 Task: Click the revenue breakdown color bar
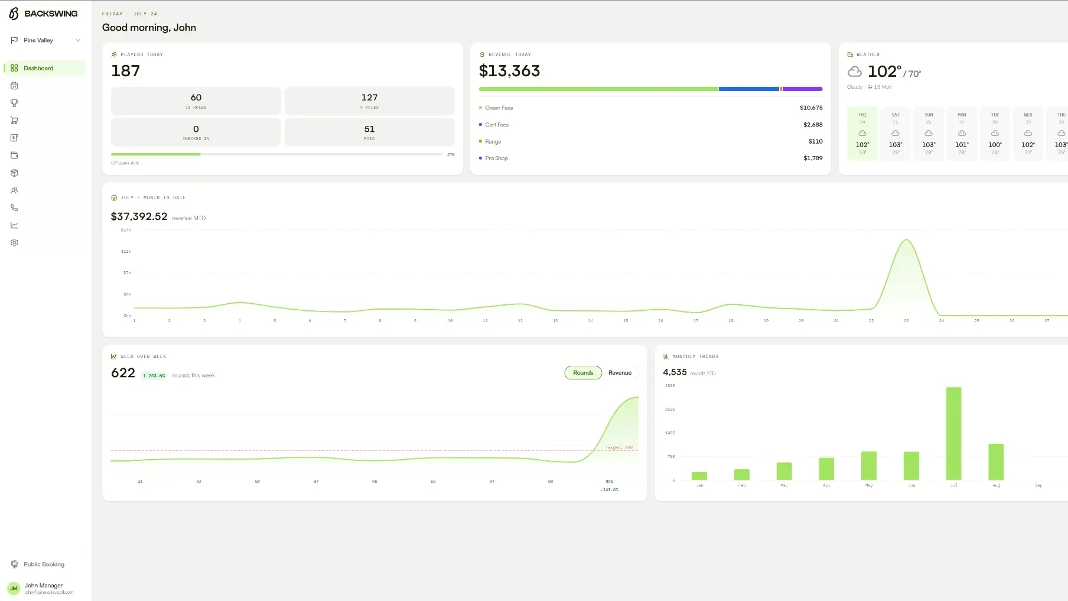[x=650, y=89]
